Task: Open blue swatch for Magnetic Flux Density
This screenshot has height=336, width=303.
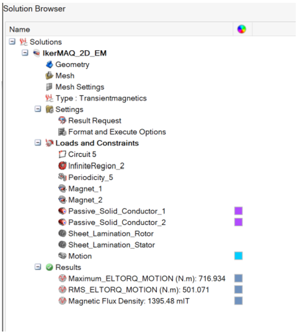Action: tap(239, 301)
